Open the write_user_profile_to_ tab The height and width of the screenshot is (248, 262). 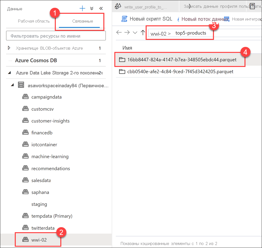click(146, 7)
